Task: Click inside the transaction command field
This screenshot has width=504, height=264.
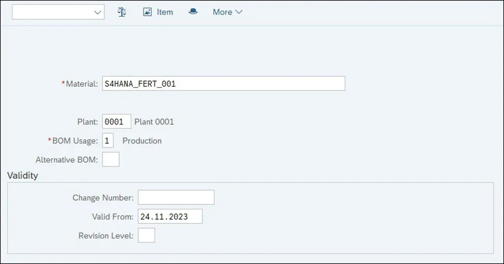Action: click(x=52, y=12)
